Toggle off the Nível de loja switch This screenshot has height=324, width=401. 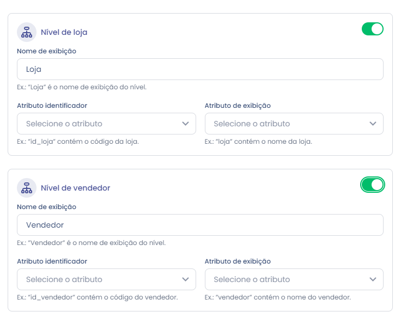pyautogui.click(x=372, y=29)
